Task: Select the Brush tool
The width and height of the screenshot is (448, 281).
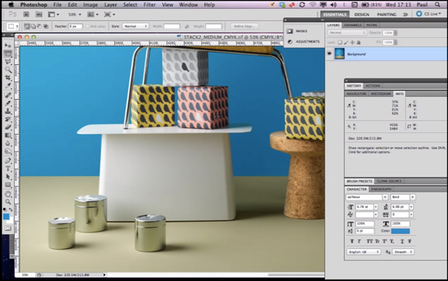Action: click(8, 103)
